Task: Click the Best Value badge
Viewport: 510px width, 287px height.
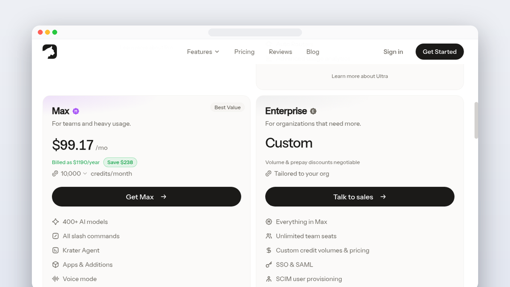Action: 227,108
